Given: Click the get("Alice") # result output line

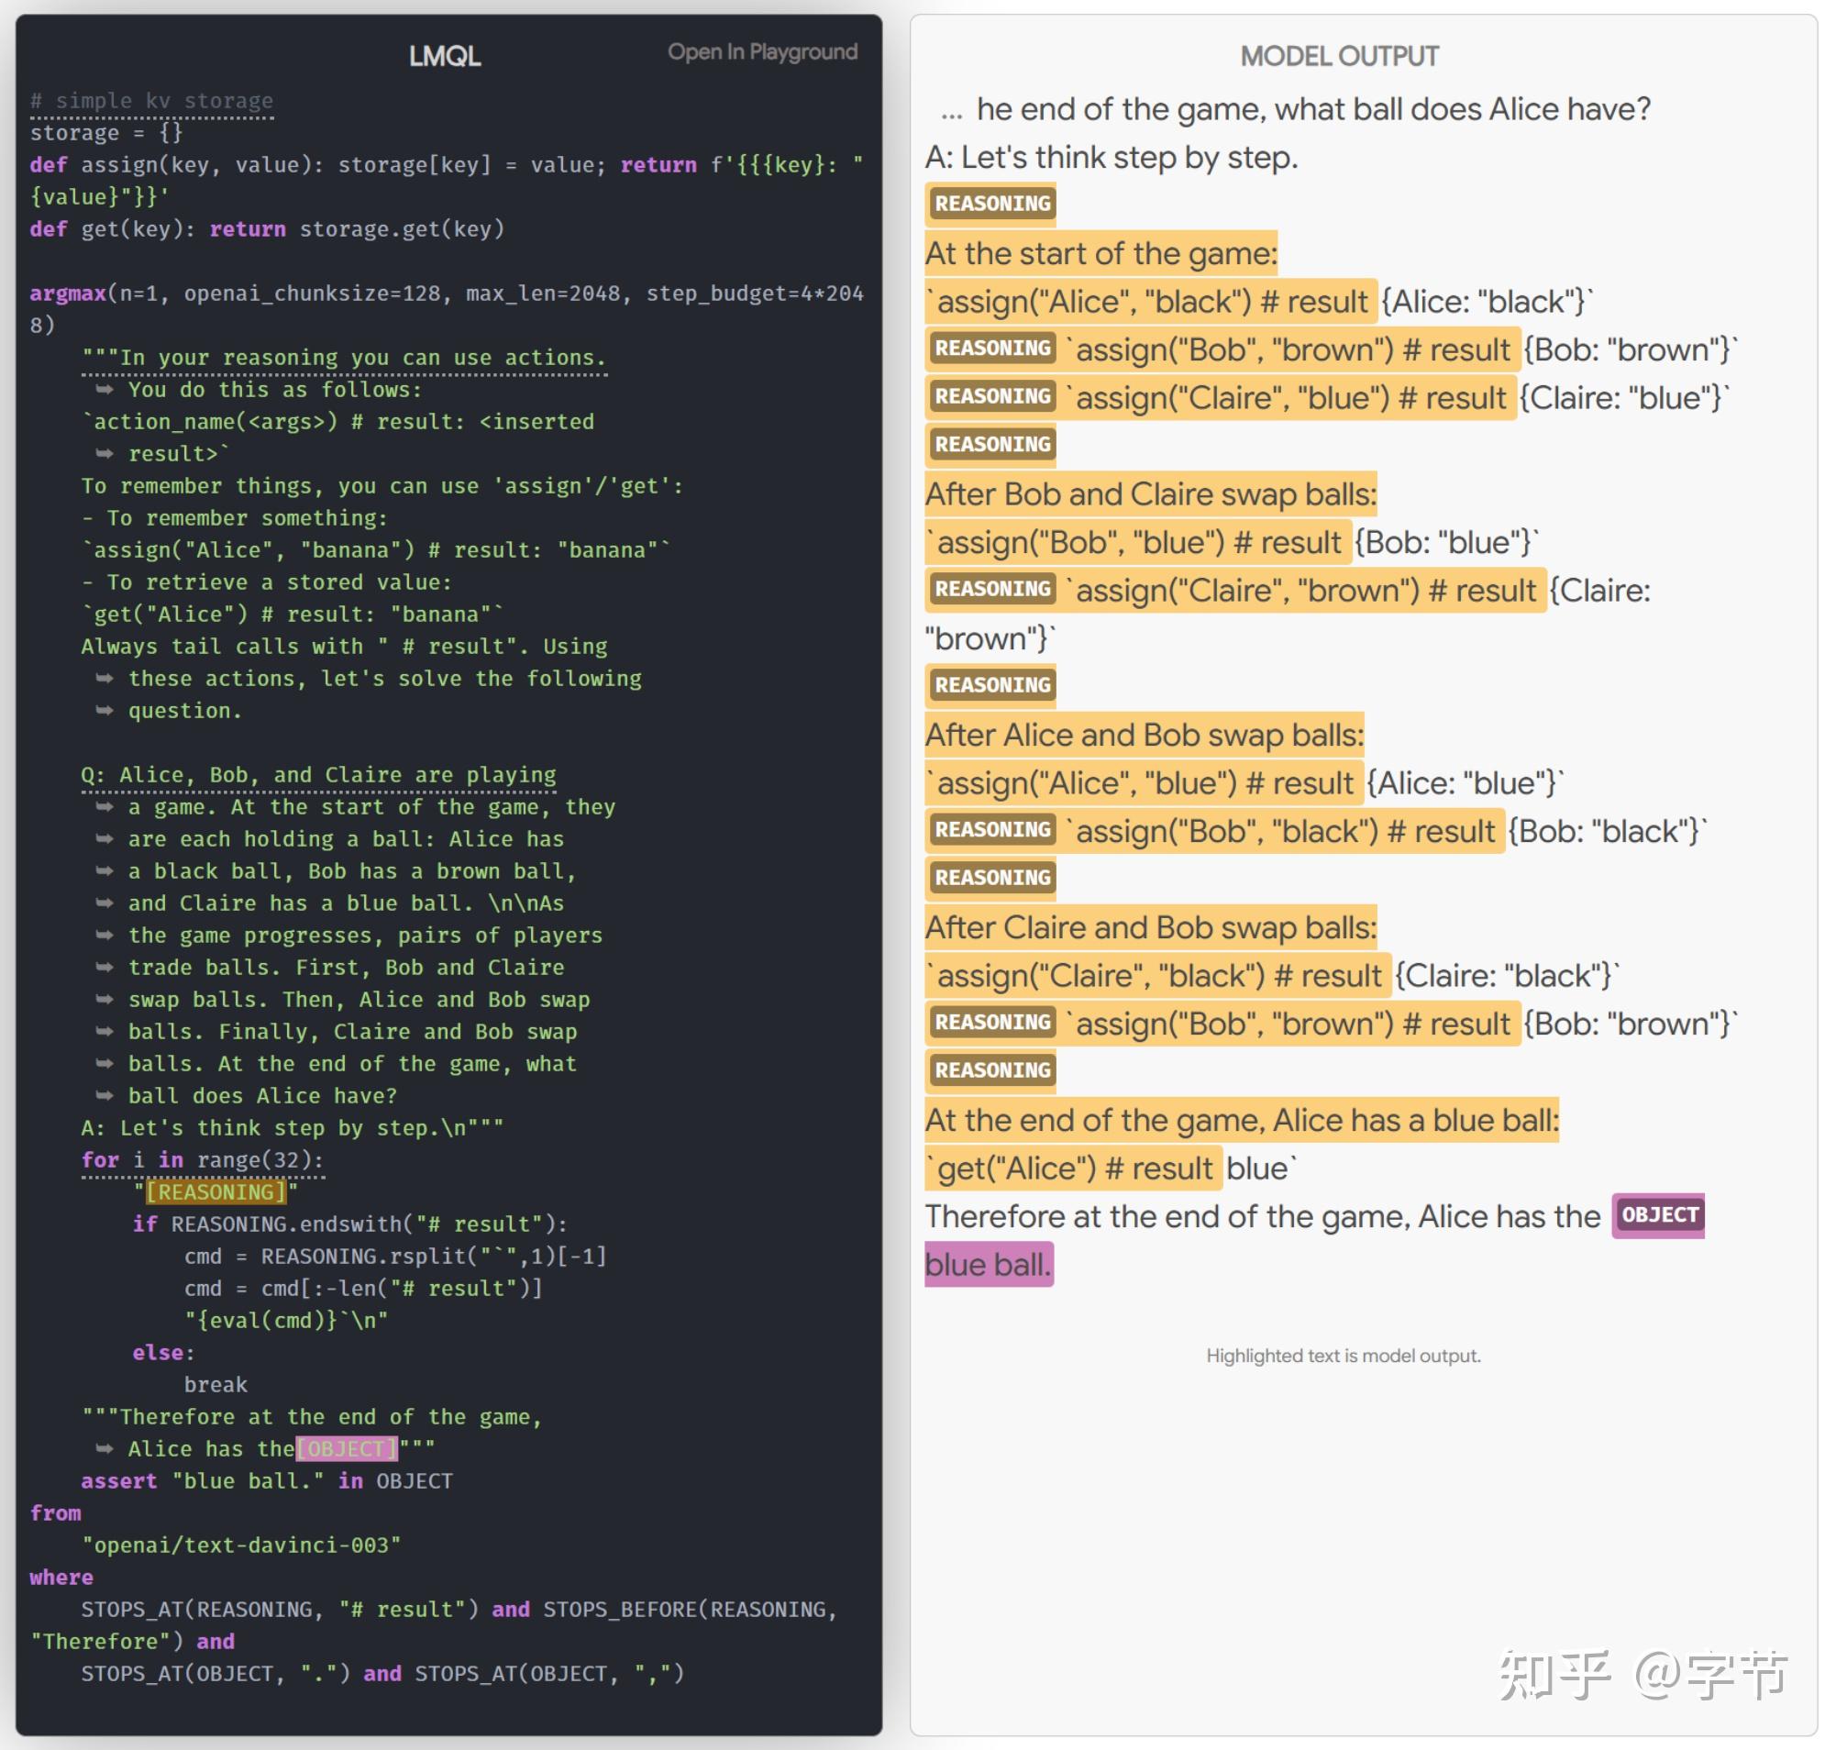Looking at the screenshot, I should pyautogui.click(x=1073, y=1167).
